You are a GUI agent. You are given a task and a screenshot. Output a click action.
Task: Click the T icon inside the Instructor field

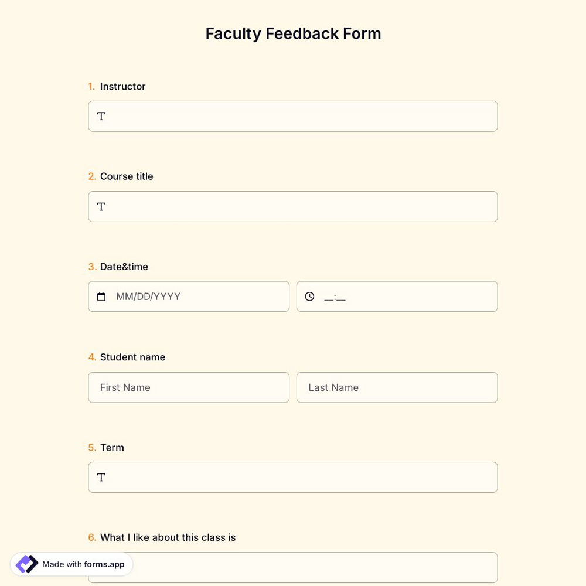(x=101, y=116)
